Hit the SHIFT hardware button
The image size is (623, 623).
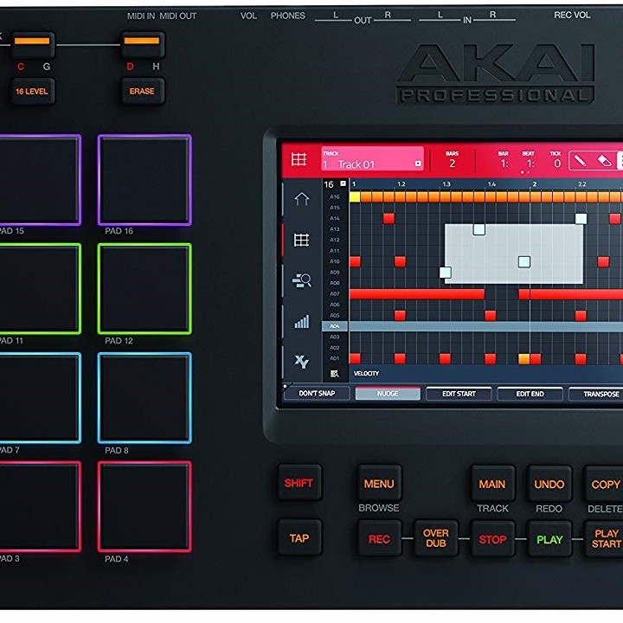click(x=299, y=483)
